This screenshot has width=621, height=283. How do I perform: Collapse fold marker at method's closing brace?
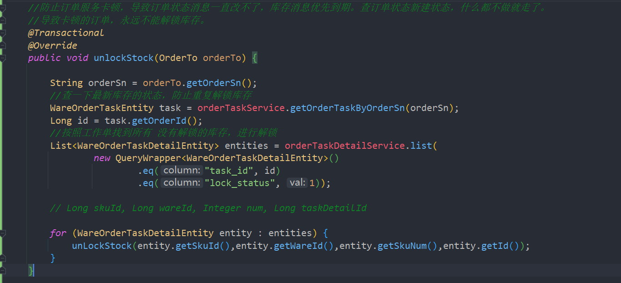[3, 270]
